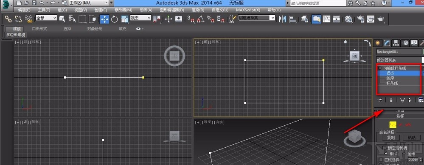Screen dimensions: 424x165
Task: Click the Open File folder icon
Action: pos(26,3)
